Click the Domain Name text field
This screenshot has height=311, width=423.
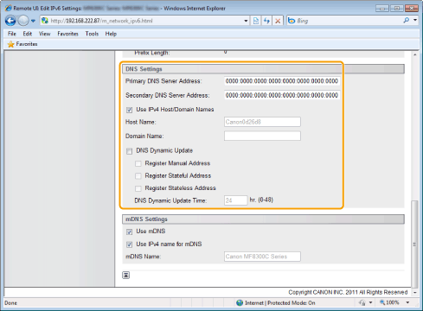(x=262, y=136)
